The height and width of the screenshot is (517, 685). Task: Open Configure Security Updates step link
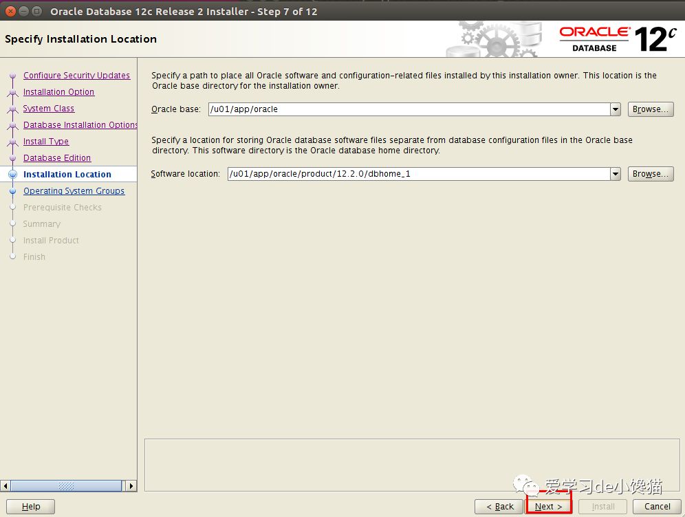pos(76,75)
